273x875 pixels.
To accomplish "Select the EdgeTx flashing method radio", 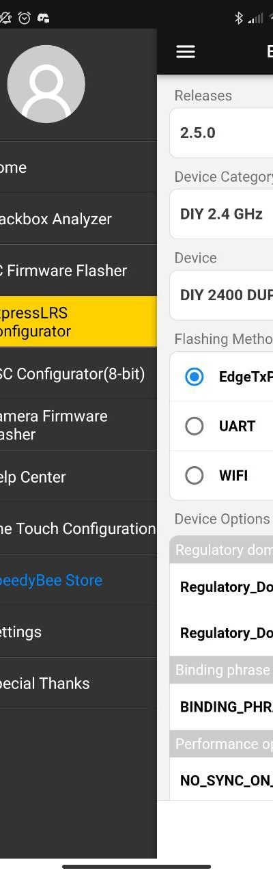I will [x=195, y=377].
